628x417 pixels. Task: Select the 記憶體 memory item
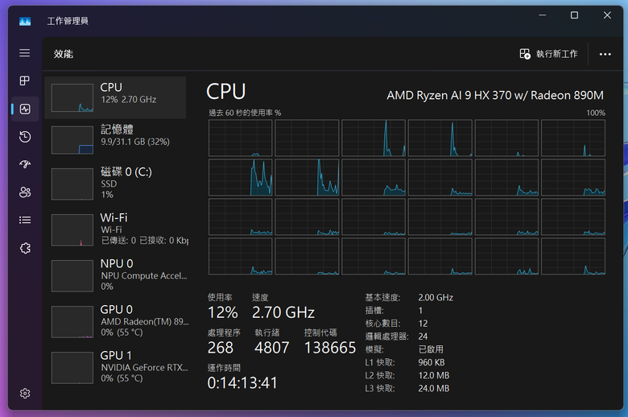tap(115, 140)
